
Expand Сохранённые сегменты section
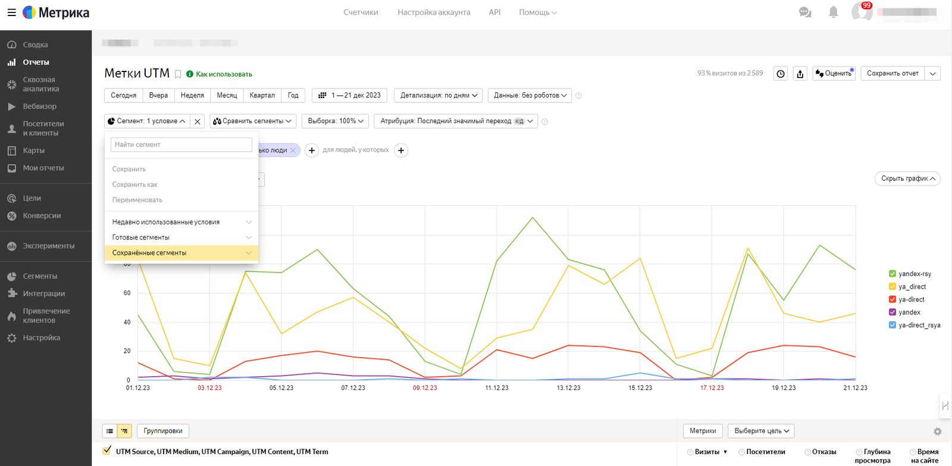181,253
